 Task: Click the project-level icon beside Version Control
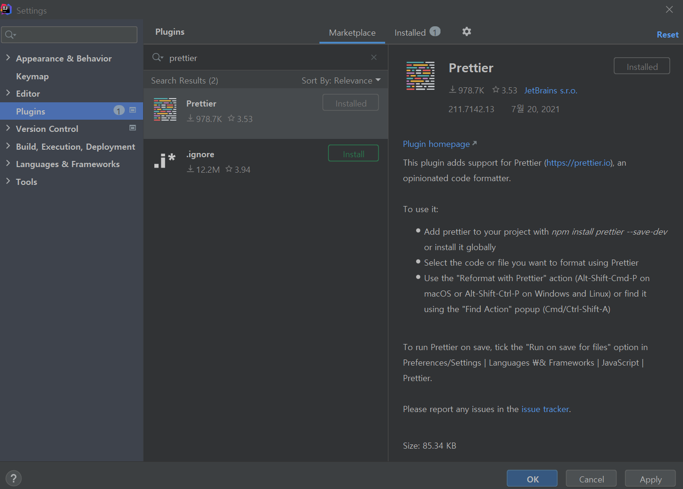click(x=133, y=128)
